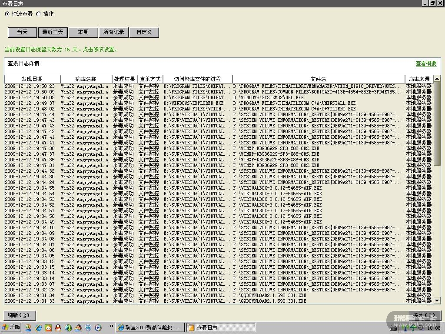
Task: Click the 自定义 custom range button
Action: [144, 32]
